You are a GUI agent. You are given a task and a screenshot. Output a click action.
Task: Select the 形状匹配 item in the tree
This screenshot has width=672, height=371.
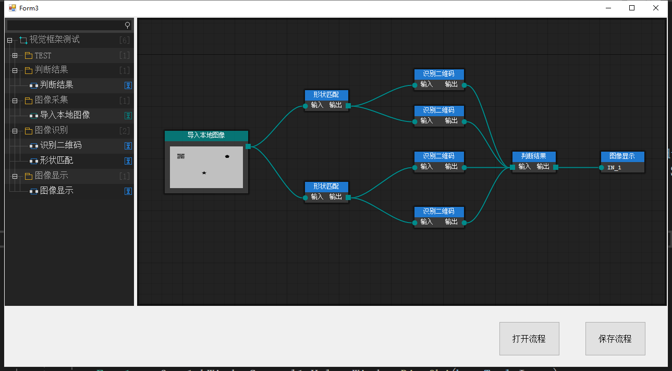pos(57,160)
